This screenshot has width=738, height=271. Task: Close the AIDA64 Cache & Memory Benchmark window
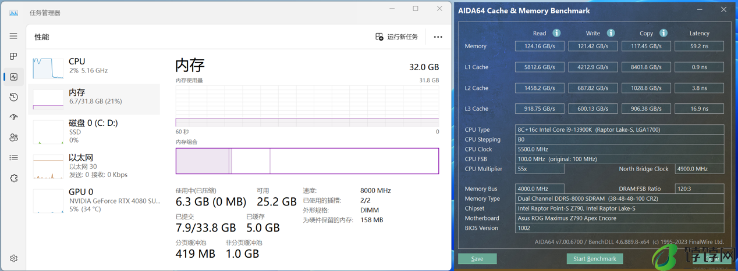point(723,10)
